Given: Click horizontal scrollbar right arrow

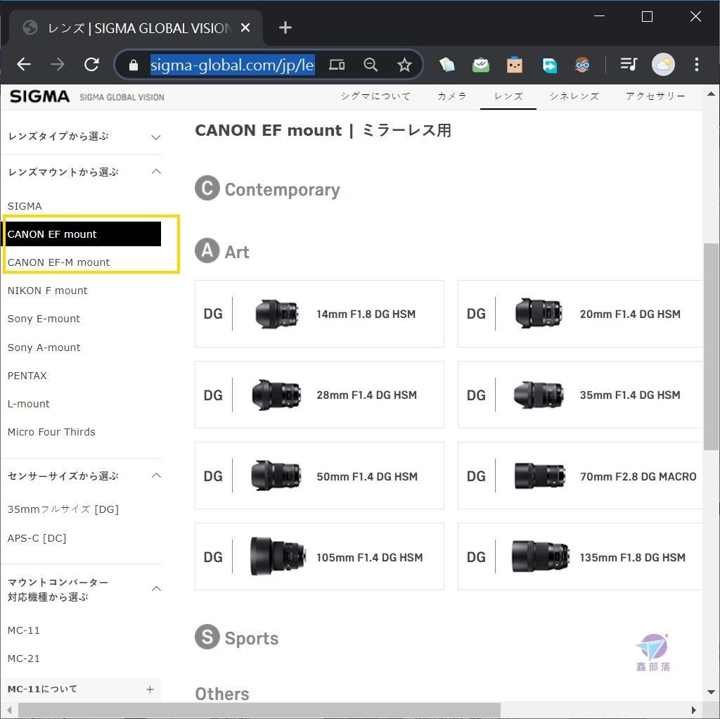Looking at the screenshot, I should 694,711.
